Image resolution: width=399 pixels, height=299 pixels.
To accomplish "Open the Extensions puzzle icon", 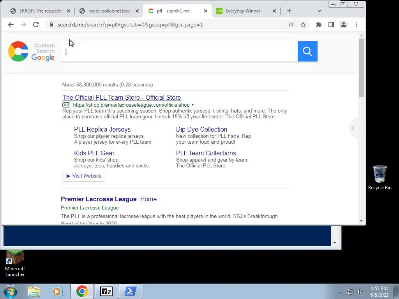I will (x=319, y=25).
